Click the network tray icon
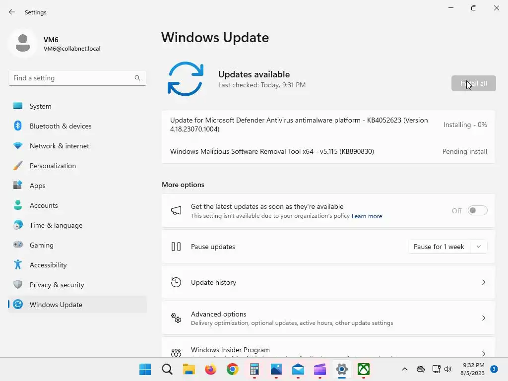Viewport: 508px width, 381px height. tap(436, 369)
